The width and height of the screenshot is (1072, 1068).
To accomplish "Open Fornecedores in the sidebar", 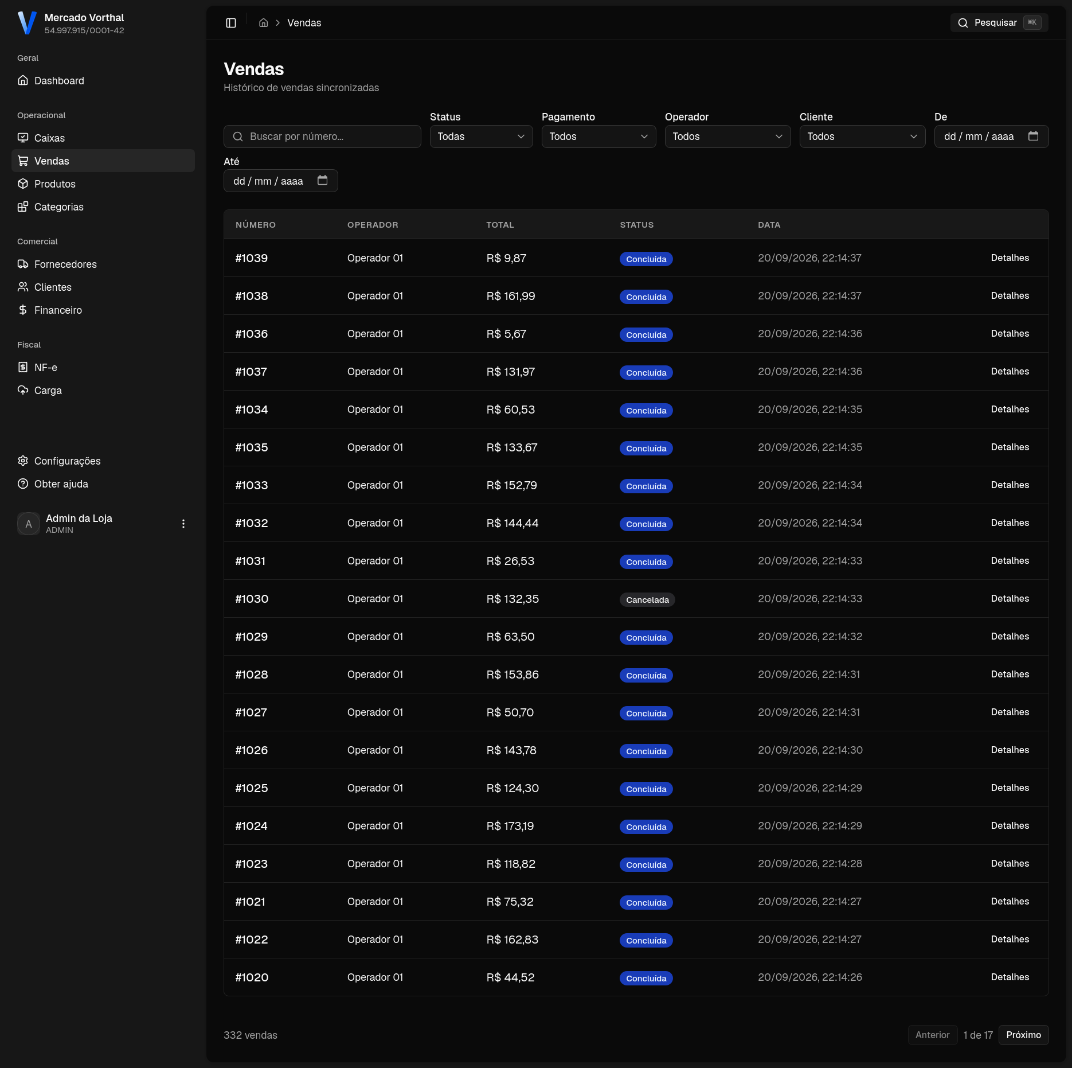I will (x=103, y=264).
